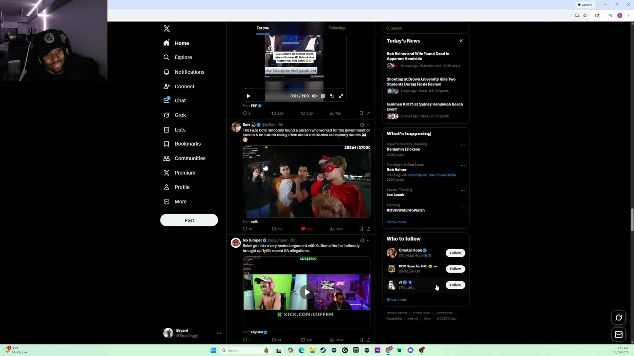The image size is (634, 356).
Task: Play the No Jumper Cuffem video
Action: tap(307, 292)
